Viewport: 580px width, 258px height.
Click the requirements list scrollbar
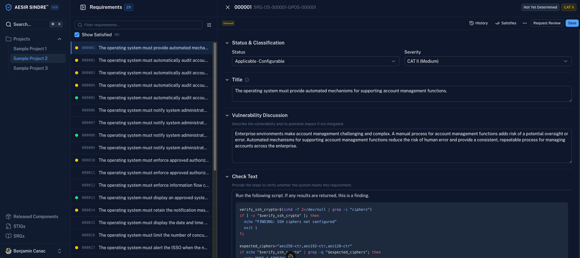tap(215, 106)
